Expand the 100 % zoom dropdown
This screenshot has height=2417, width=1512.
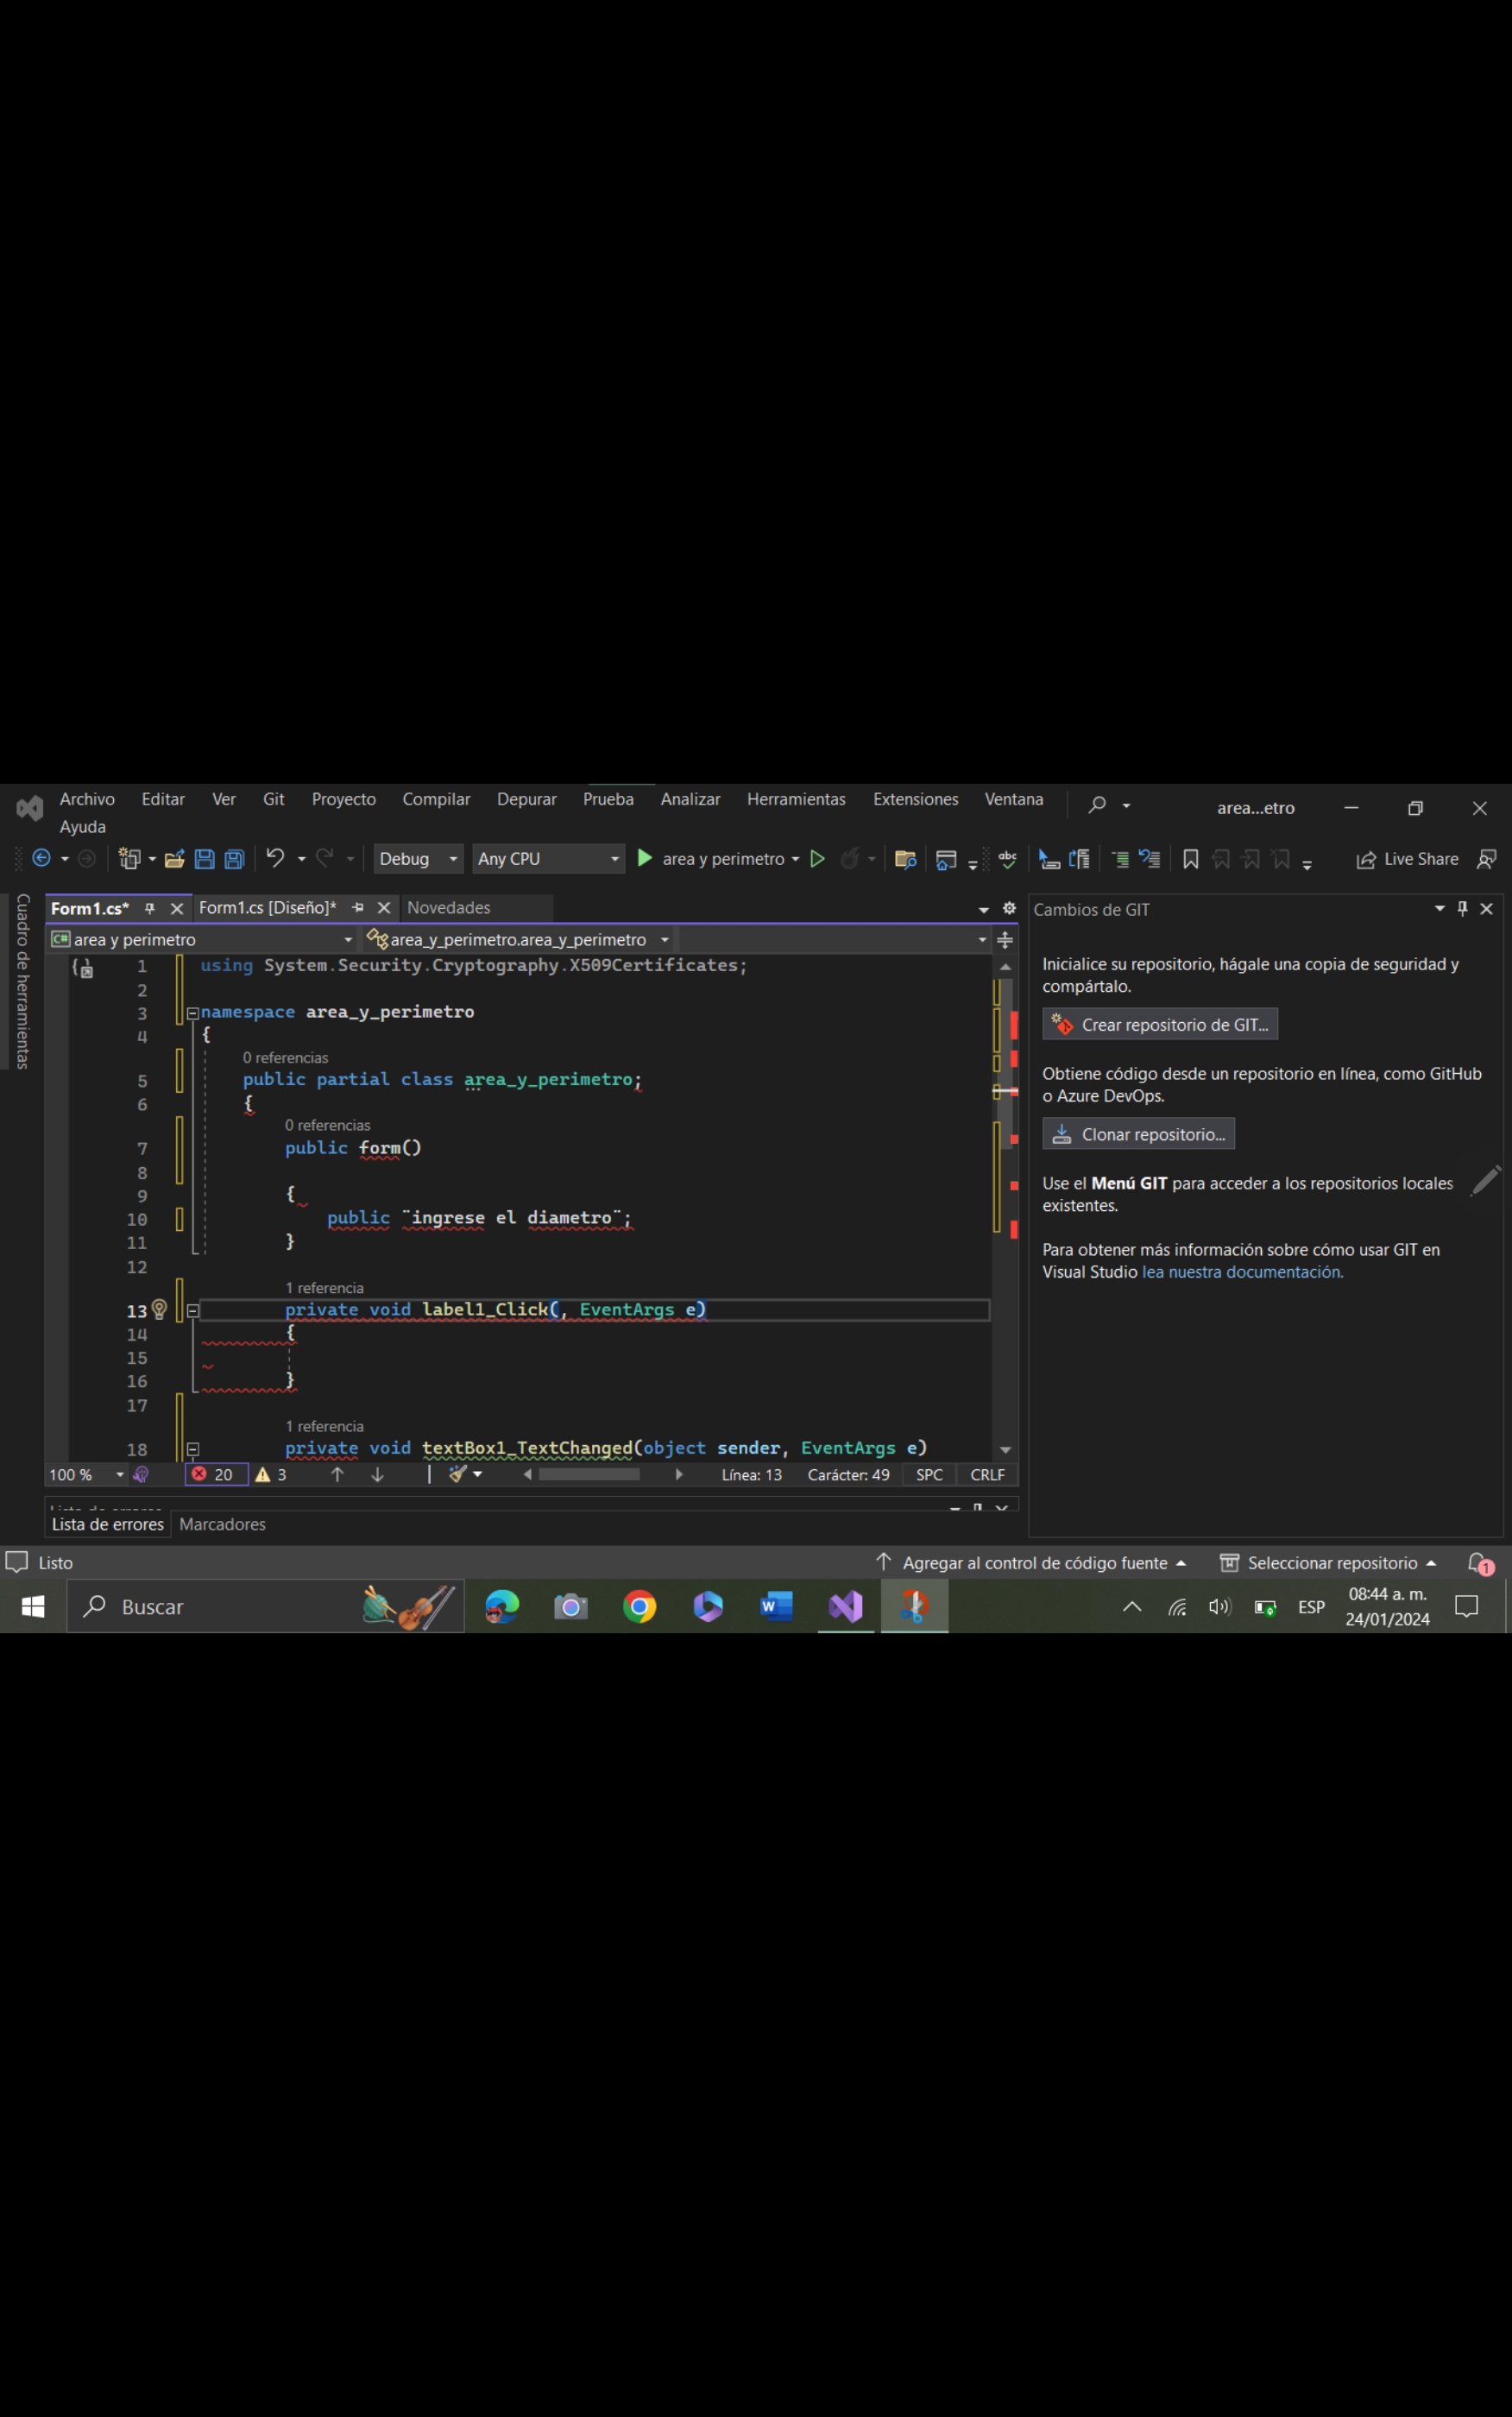tap(119, 1474)
